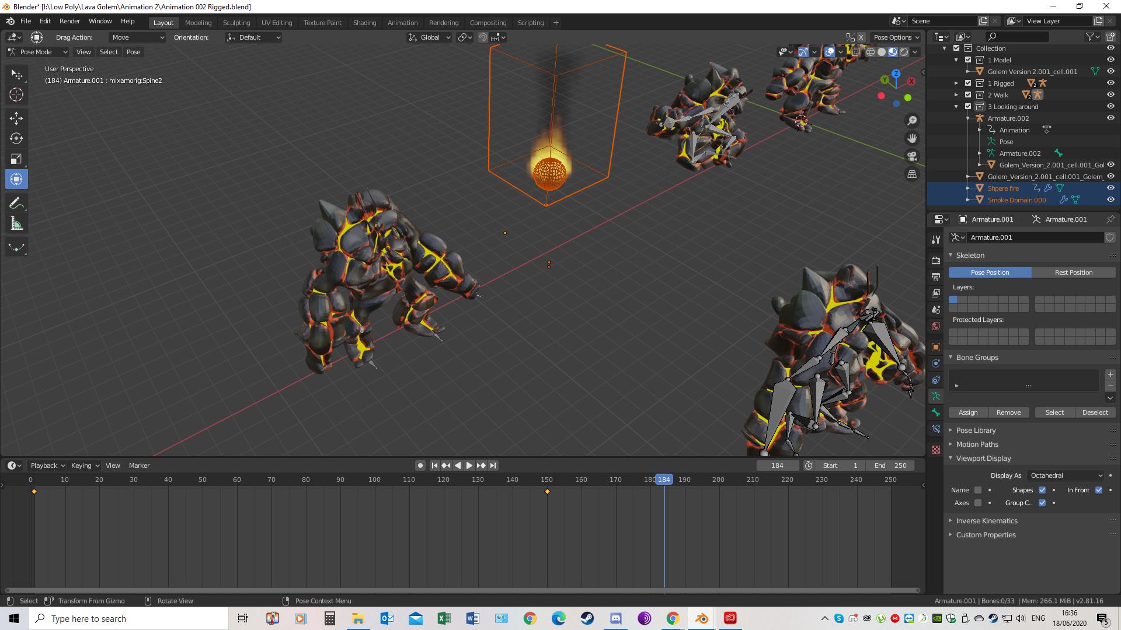
Task: Click the Deselect bone group button
Action: tap(1095, 412)
